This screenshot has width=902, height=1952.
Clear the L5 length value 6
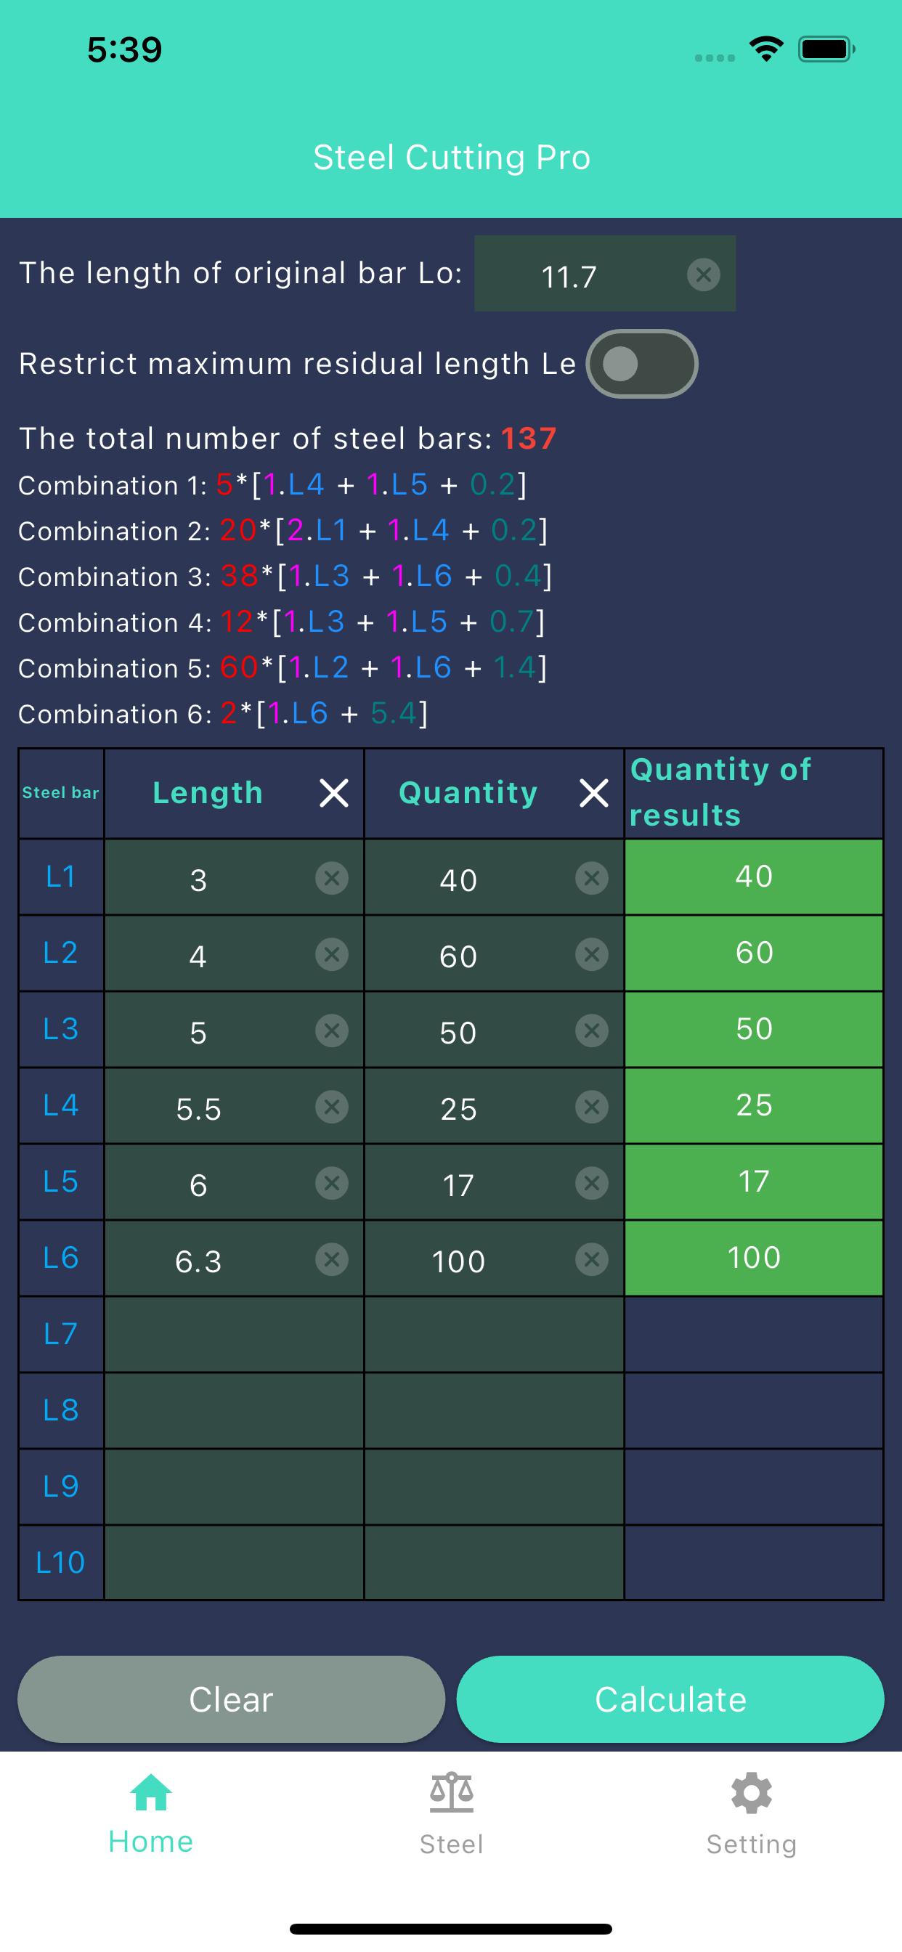click(331, 1183)
